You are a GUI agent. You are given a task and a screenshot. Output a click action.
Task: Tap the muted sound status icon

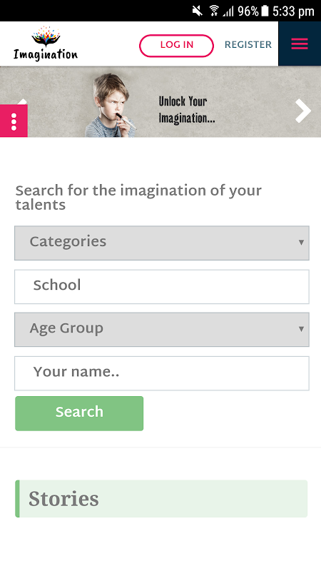click(x=198, y=11)
